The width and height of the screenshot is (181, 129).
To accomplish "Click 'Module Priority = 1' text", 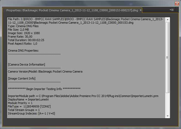I will pyautogui.click(x=20, y=103).
